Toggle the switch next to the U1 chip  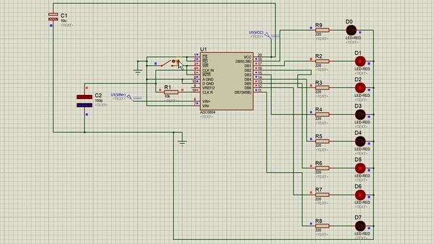[170, 63]
